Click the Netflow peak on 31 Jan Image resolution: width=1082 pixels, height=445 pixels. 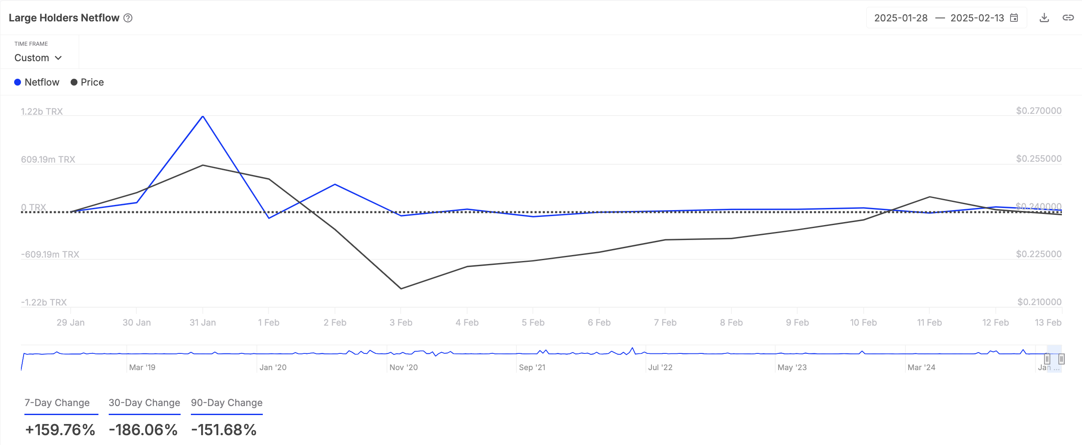(x=203, y=116)
